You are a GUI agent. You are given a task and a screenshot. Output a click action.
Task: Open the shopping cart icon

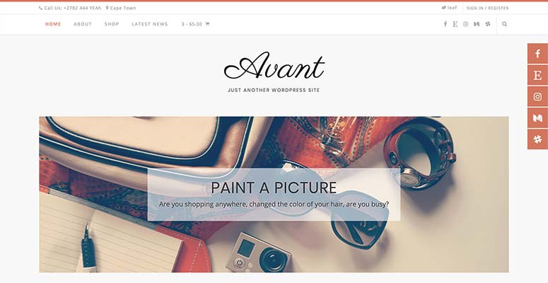point(207,24)
